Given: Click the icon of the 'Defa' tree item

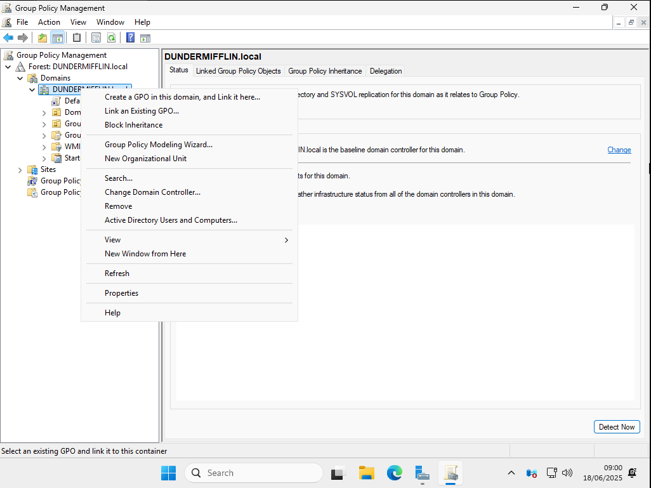Looking at the screenshot, I should [56, 101].
